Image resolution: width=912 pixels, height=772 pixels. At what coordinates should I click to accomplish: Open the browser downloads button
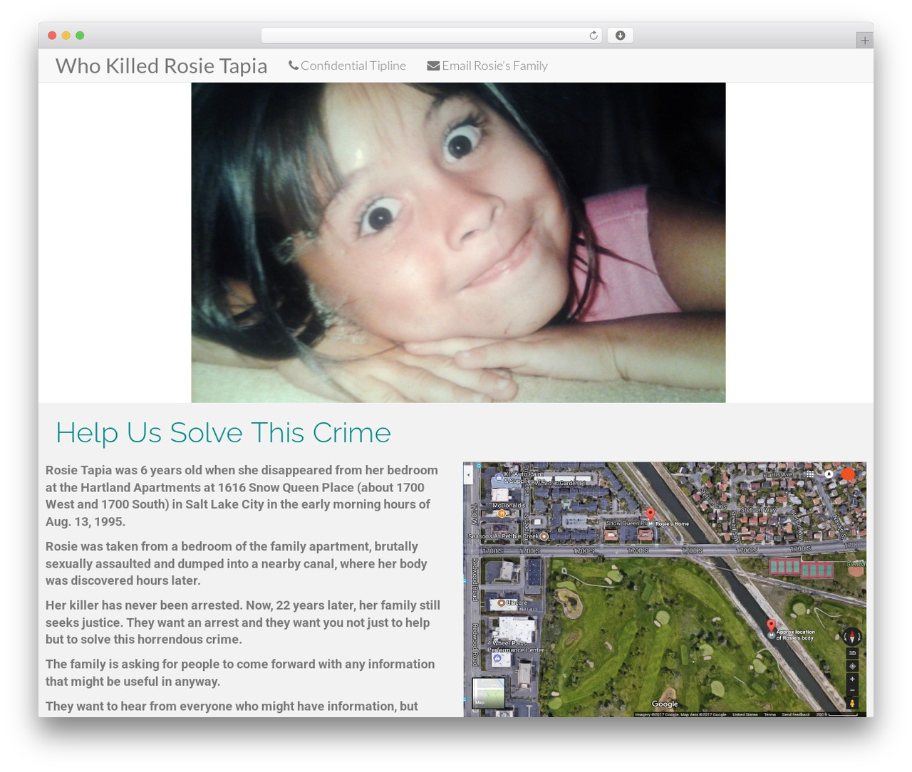pos(620,36)
